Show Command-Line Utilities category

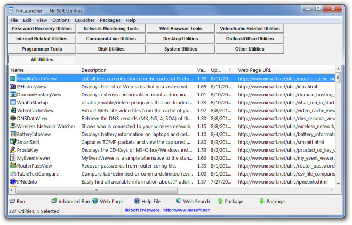(111, 39)
